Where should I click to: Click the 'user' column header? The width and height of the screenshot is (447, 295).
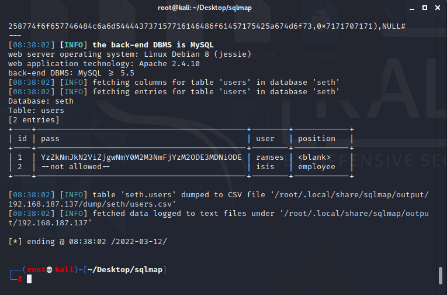[x=265, y=139]
